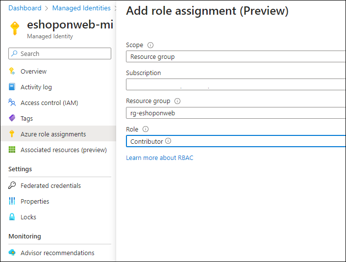Click the Federated credentials key icon
The image size is (346, 262).
(x=12, y=185)
